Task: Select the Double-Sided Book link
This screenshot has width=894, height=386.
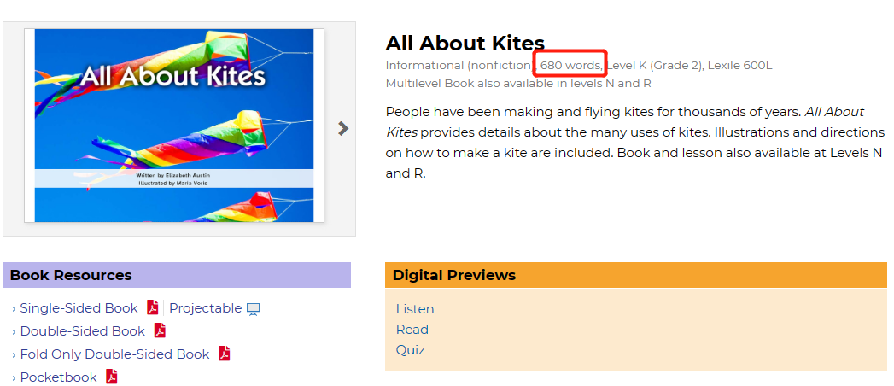Action: [x=82, y=331]
